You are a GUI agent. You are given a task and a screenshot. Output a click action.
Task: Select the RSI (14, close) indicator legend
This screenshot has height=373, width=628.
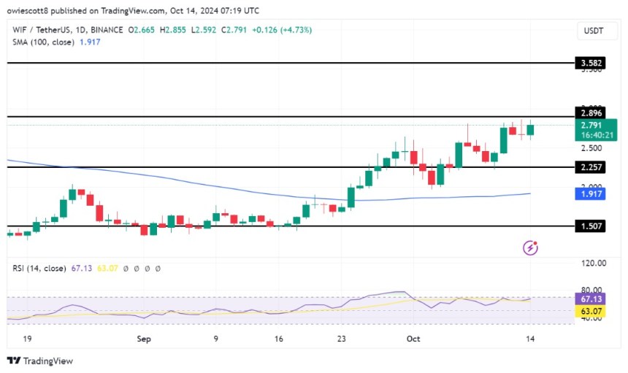click(x=37, y=269)
